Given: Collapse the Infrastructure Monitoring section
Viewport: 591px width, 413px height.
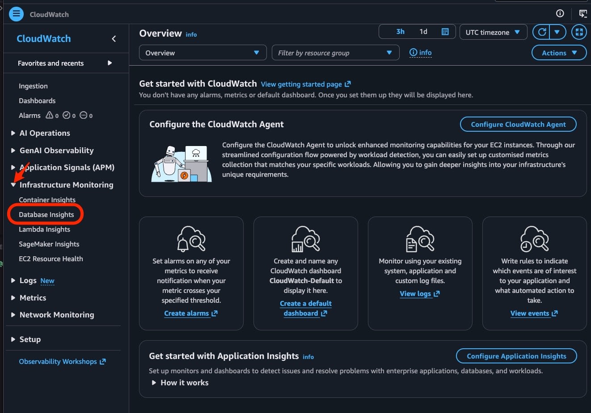Looking at the screenshot, I should pos(13,185).
